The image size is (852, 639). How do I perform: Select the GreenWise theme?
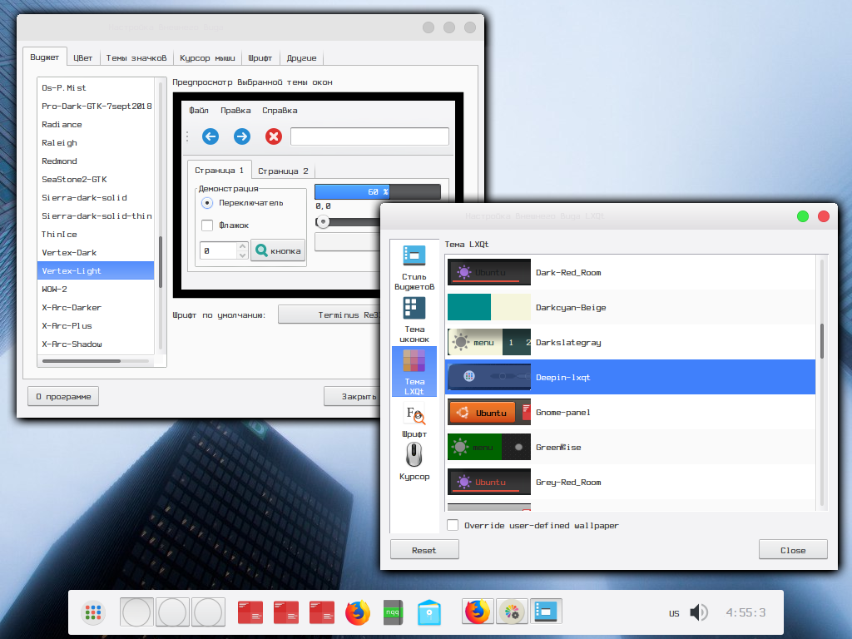[x=631, y=447]
